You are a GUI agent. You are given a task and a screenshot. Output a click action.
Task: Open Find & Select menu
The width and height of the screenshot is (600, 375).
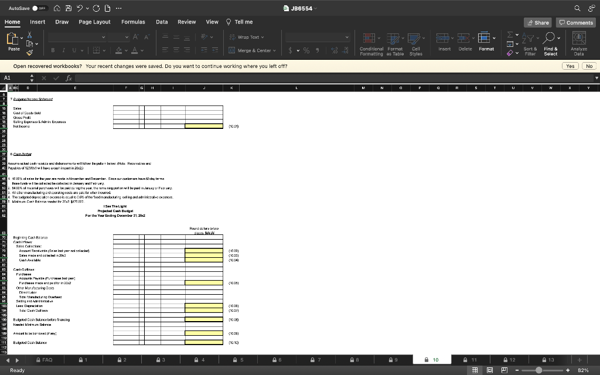(551, 44)
